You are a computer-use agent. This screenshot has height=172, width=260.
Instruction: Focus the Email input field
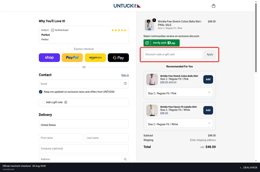tap(84, 84)
